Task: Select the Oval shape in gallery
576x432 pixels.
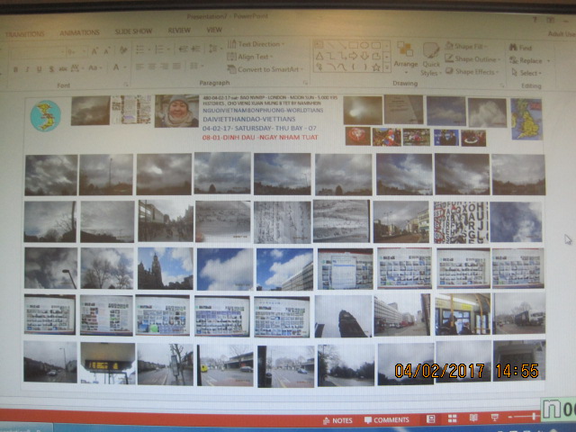Action: tap(364, 45)
